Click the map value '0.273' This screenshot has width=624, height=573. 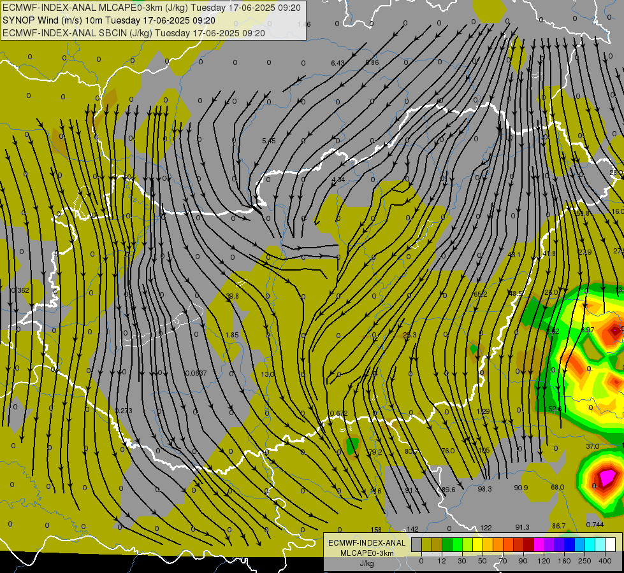[x=124, y=411]
